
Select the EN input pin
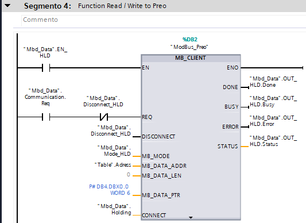(146, 68)
